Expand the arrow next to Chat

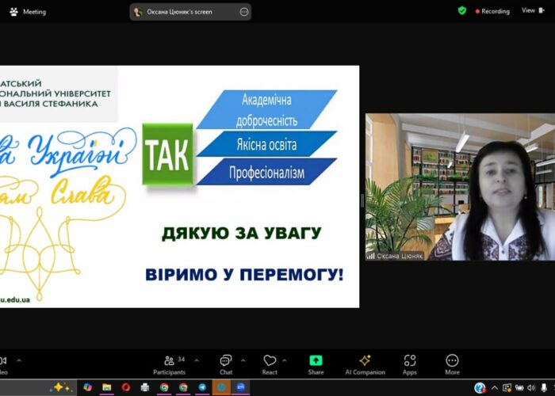pos(243,360)
